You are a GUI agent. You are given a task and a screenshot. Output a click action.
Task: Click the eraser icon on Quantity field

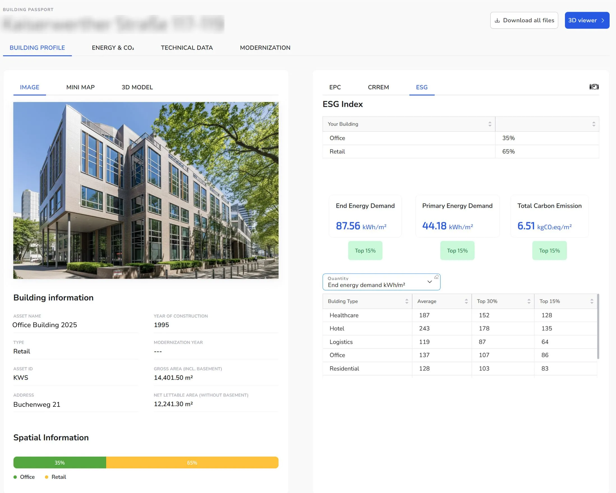436,277
